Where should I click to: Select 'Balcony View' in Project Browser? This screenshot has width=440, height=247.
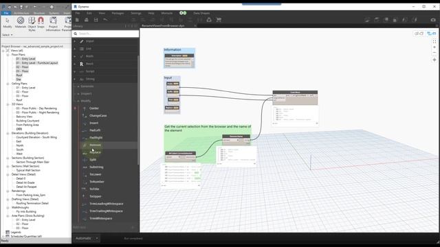pos(24,117)
